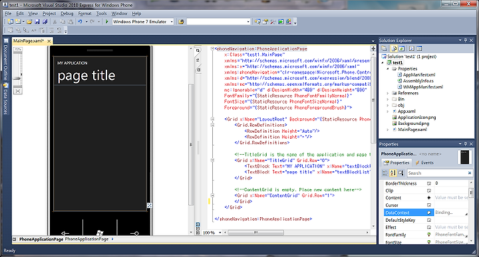Open the empty Find combo box dropdown
Viewport: 479px width, 257px height.
pos(248,22)
